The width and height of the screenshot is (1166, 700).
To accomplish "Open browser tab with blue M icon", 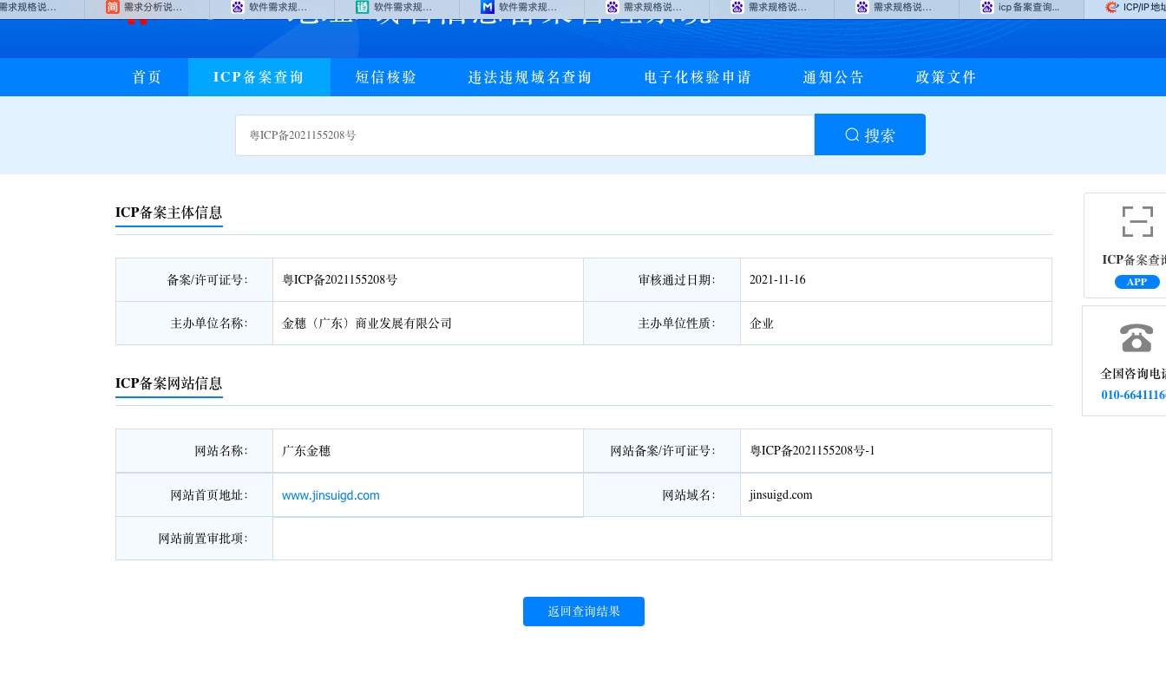I will (x=521, y=8).
